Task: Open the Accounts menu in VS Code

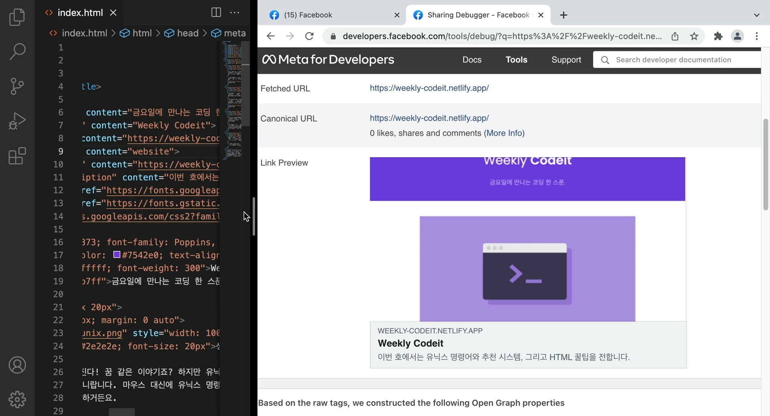Action: [x=17, y=365]
